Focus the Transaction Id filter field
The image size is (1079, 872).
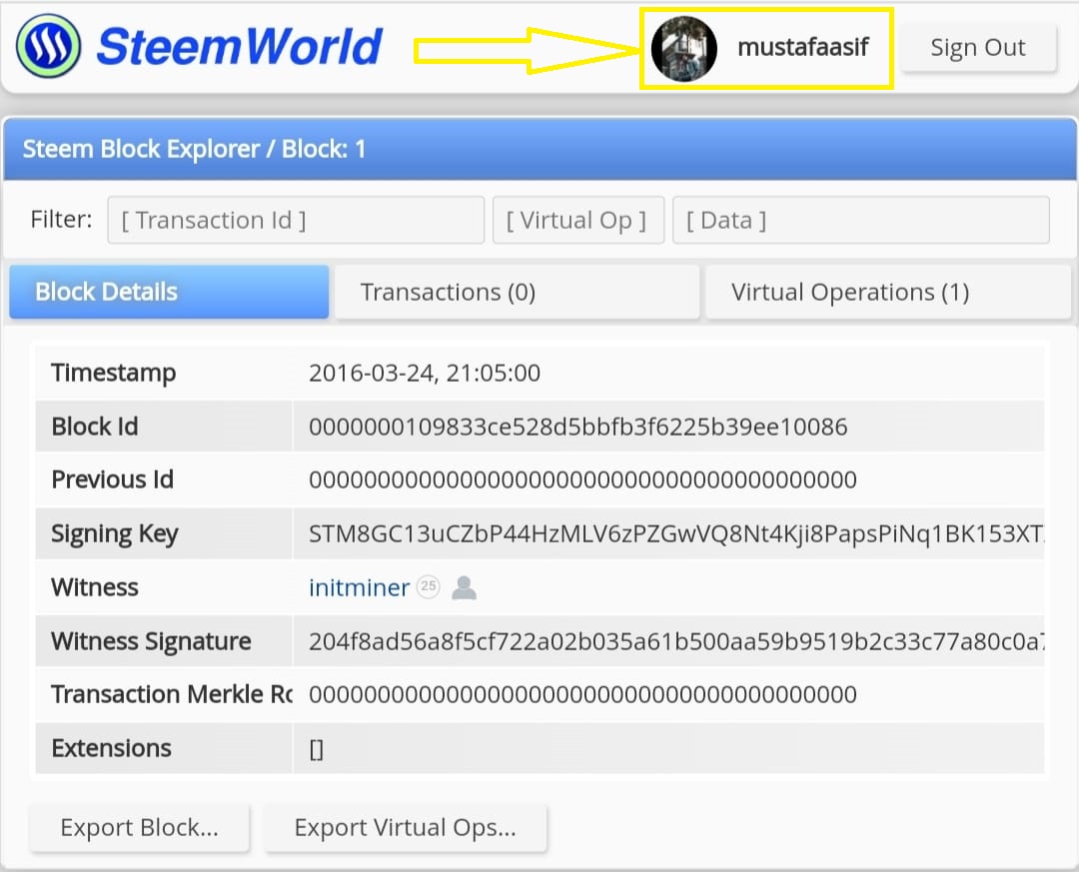(296, 220)
